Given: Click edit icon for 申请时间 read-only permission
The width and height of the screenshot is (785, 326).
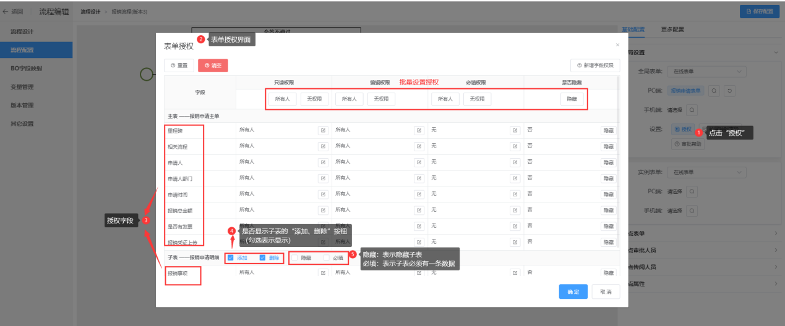Looking at the screenshot, I should pyautogui.click(x=323, y=194).
